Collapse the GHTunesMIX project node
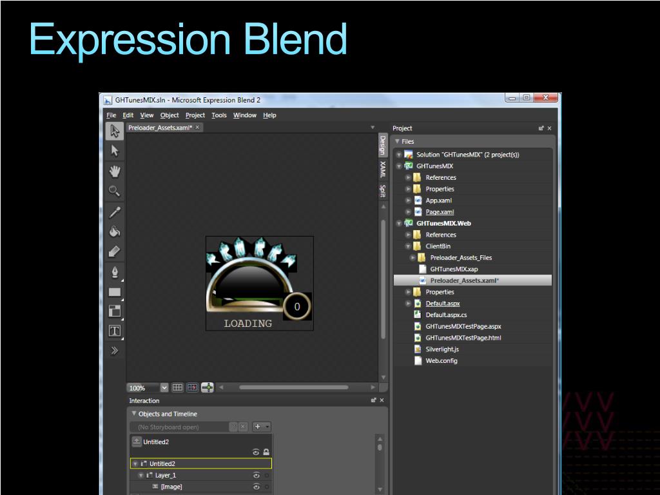Screen dimensions: 660x495 [398, 166]
